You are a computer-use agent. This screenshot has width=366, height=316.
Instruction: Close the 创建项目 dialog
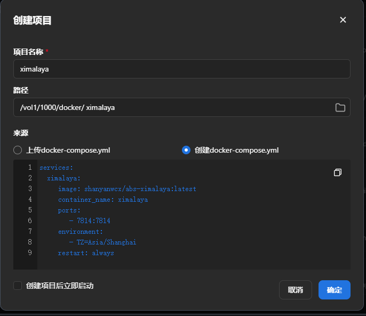coord(343,20)
